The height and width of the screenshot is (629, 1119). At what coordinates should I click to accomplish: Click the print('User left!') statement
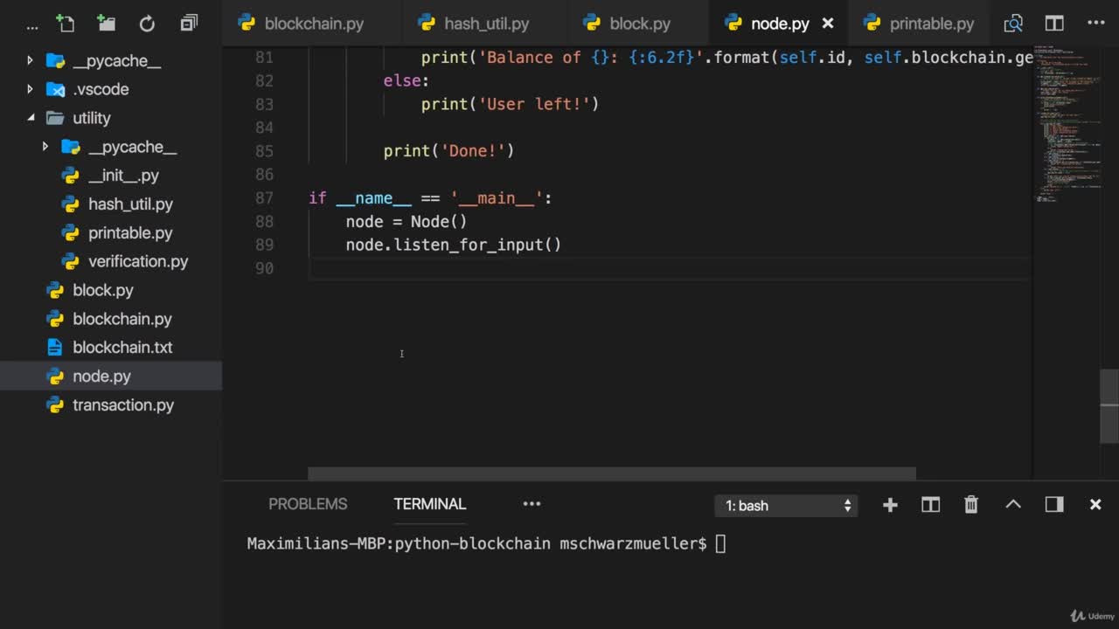pyautogui.click(x=510, y=104)
